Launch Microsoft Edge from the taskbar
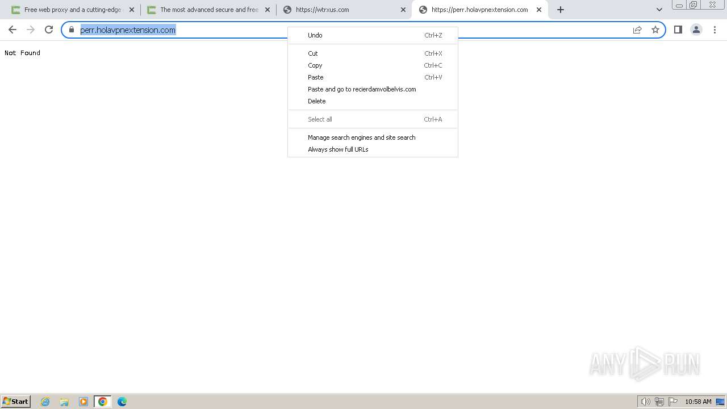Viewport: 727px width, 409px height. tap(122, 402)
